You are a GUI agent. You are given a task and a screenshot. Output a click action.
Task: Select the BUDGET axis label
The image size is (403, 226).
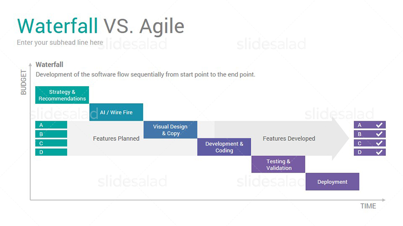(x=23, y=82)
